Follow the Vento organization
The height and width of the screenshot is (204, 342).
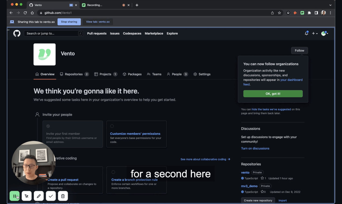[x=299, y=50]
